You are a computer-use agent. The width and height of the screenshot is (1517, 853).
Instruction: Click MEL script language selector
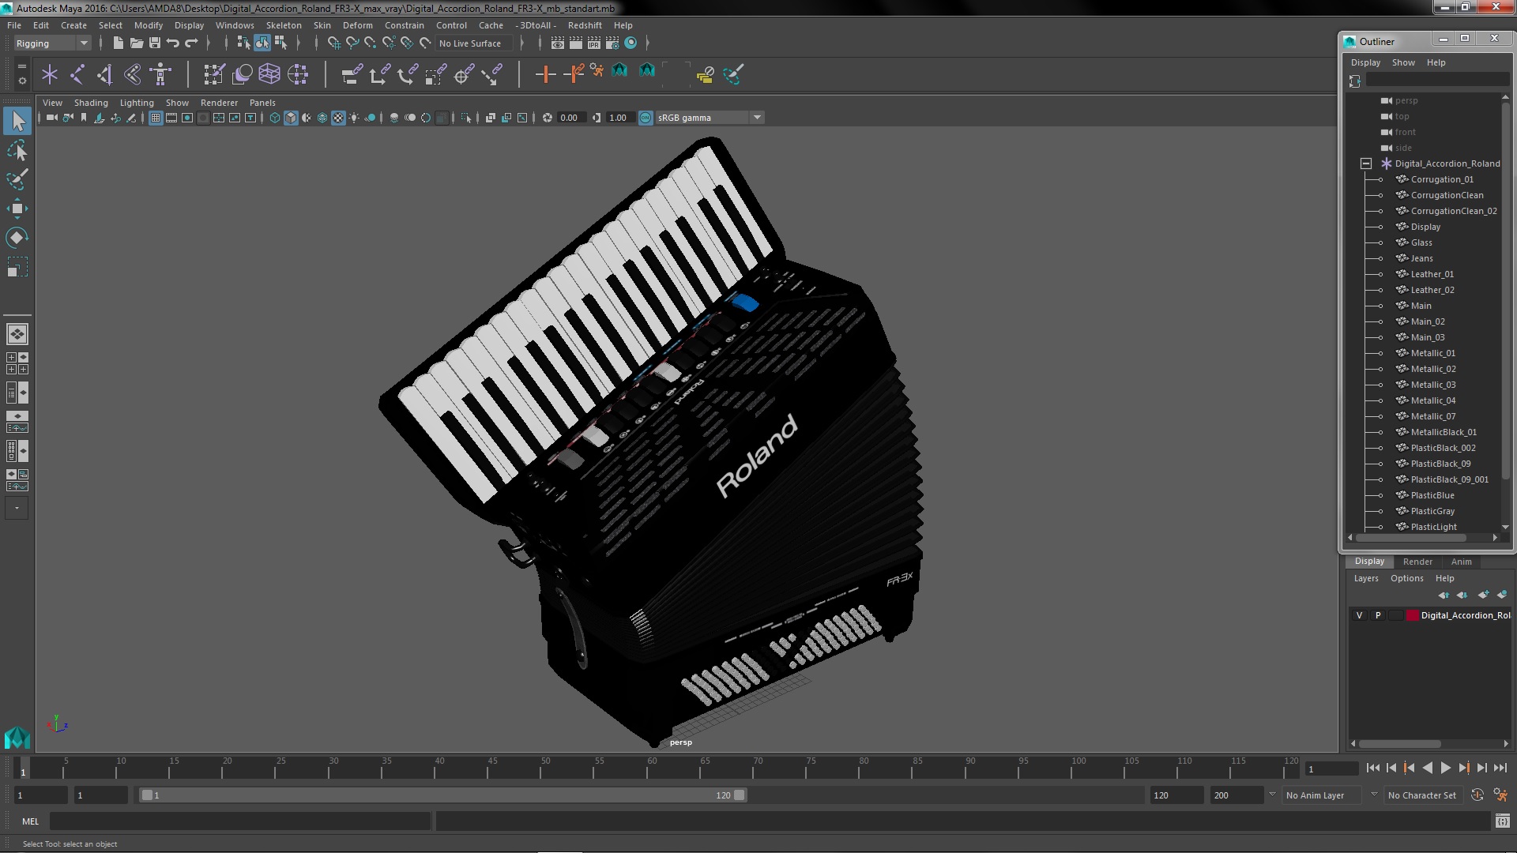click(30, 821)
